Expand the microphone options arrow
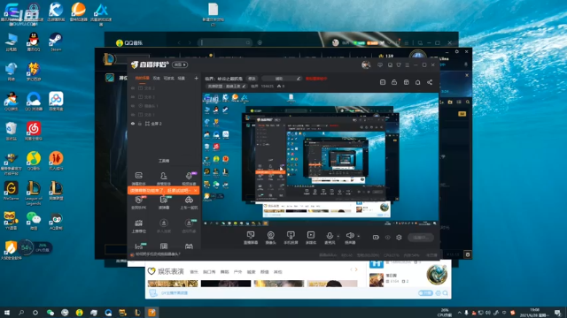This screenshot has width=567, height=318. [x=338, y=237]
